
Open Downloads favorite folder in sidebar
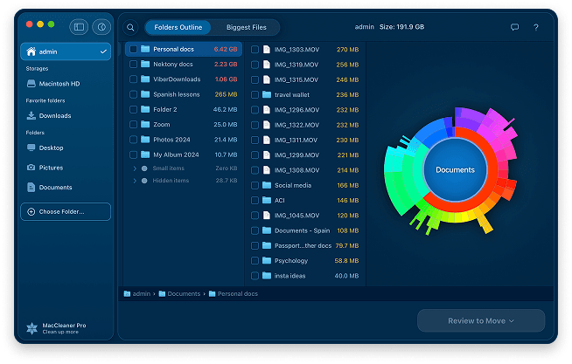point(54,115)
